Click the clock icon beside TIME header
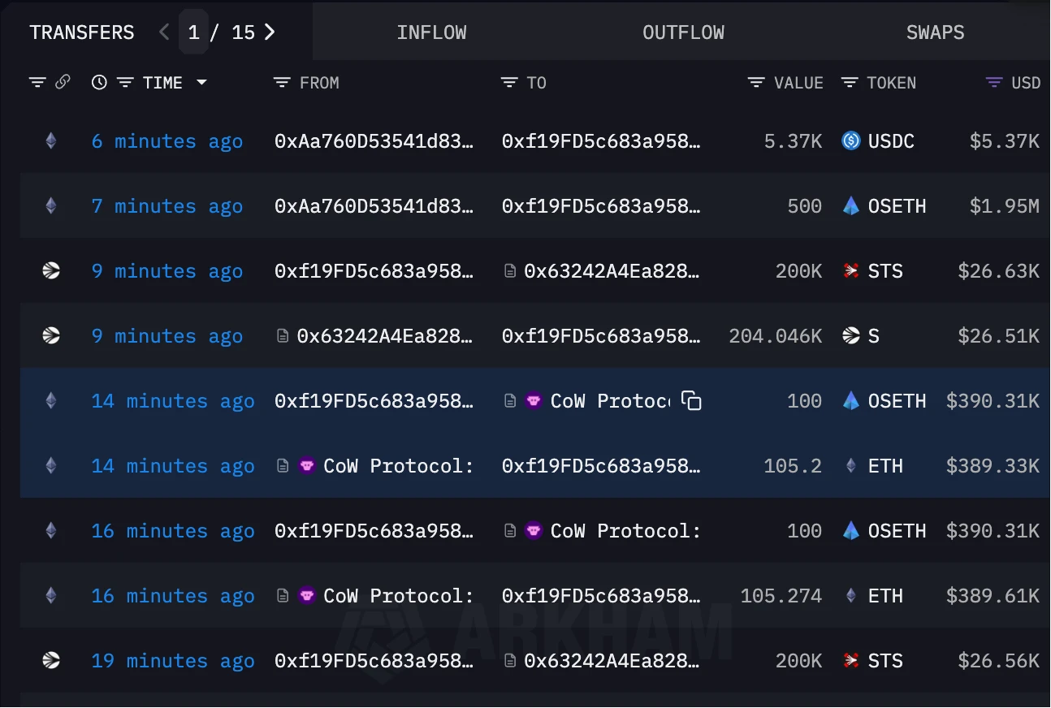The image size is (1051, 708). point(99,82)
